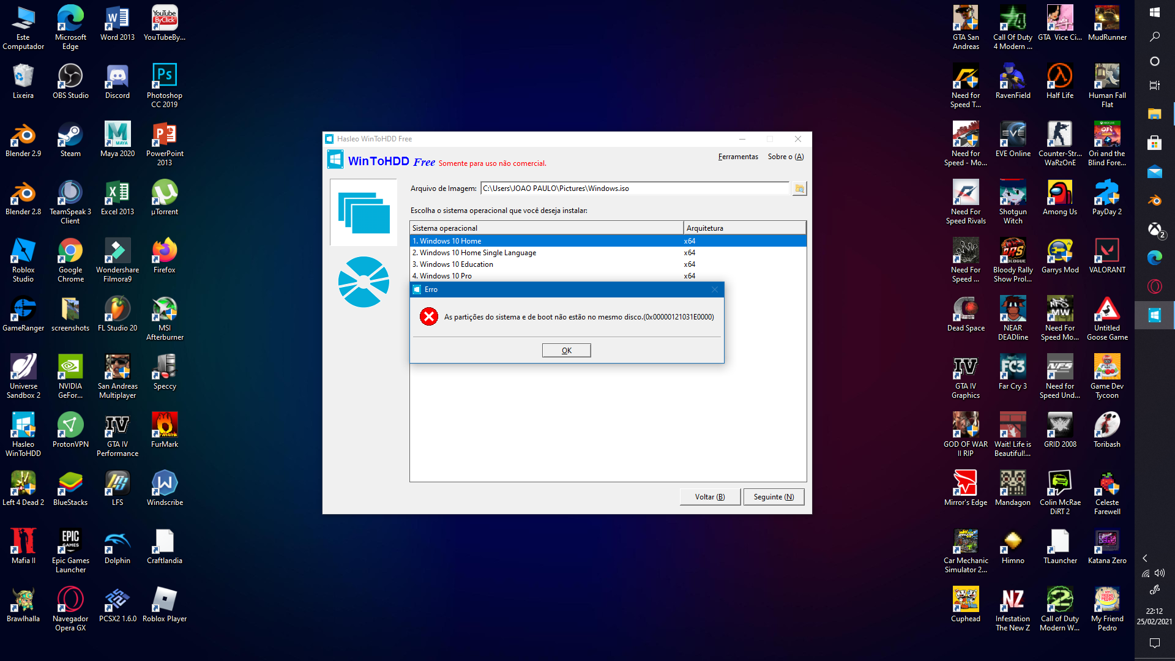The width and height of the screenshot is (1175, 661).
Task: Launch Firefox from desktop
Action: tap(165, 256)
